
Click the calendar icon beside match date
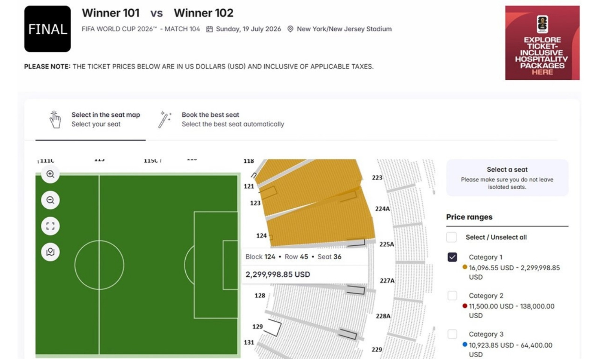[x=210, y=29]
